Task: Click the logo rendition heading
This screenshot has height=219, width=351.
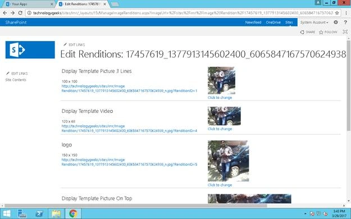Action: pyautogui.click(x=67, y=145)
